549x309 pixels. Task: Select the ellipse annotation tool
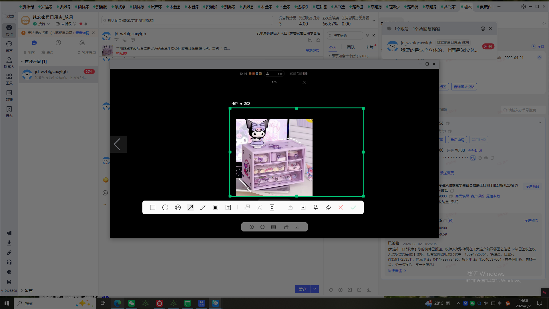165,207
